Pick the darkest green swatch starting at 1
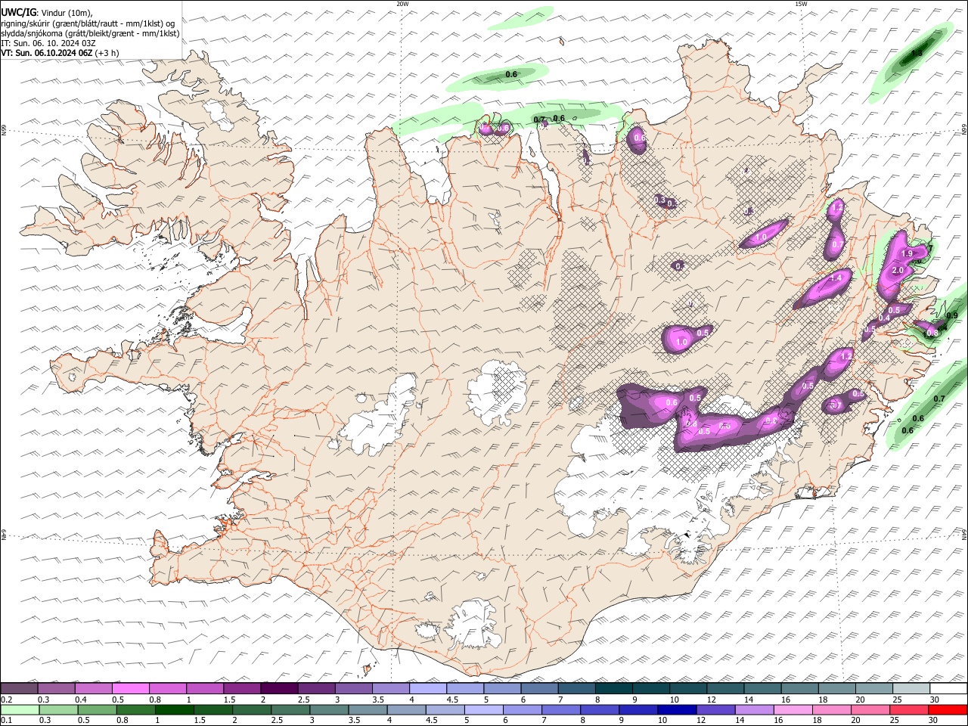Image resolution: width=968 pixels, height=726 pixels. click(x=174, y=709)
